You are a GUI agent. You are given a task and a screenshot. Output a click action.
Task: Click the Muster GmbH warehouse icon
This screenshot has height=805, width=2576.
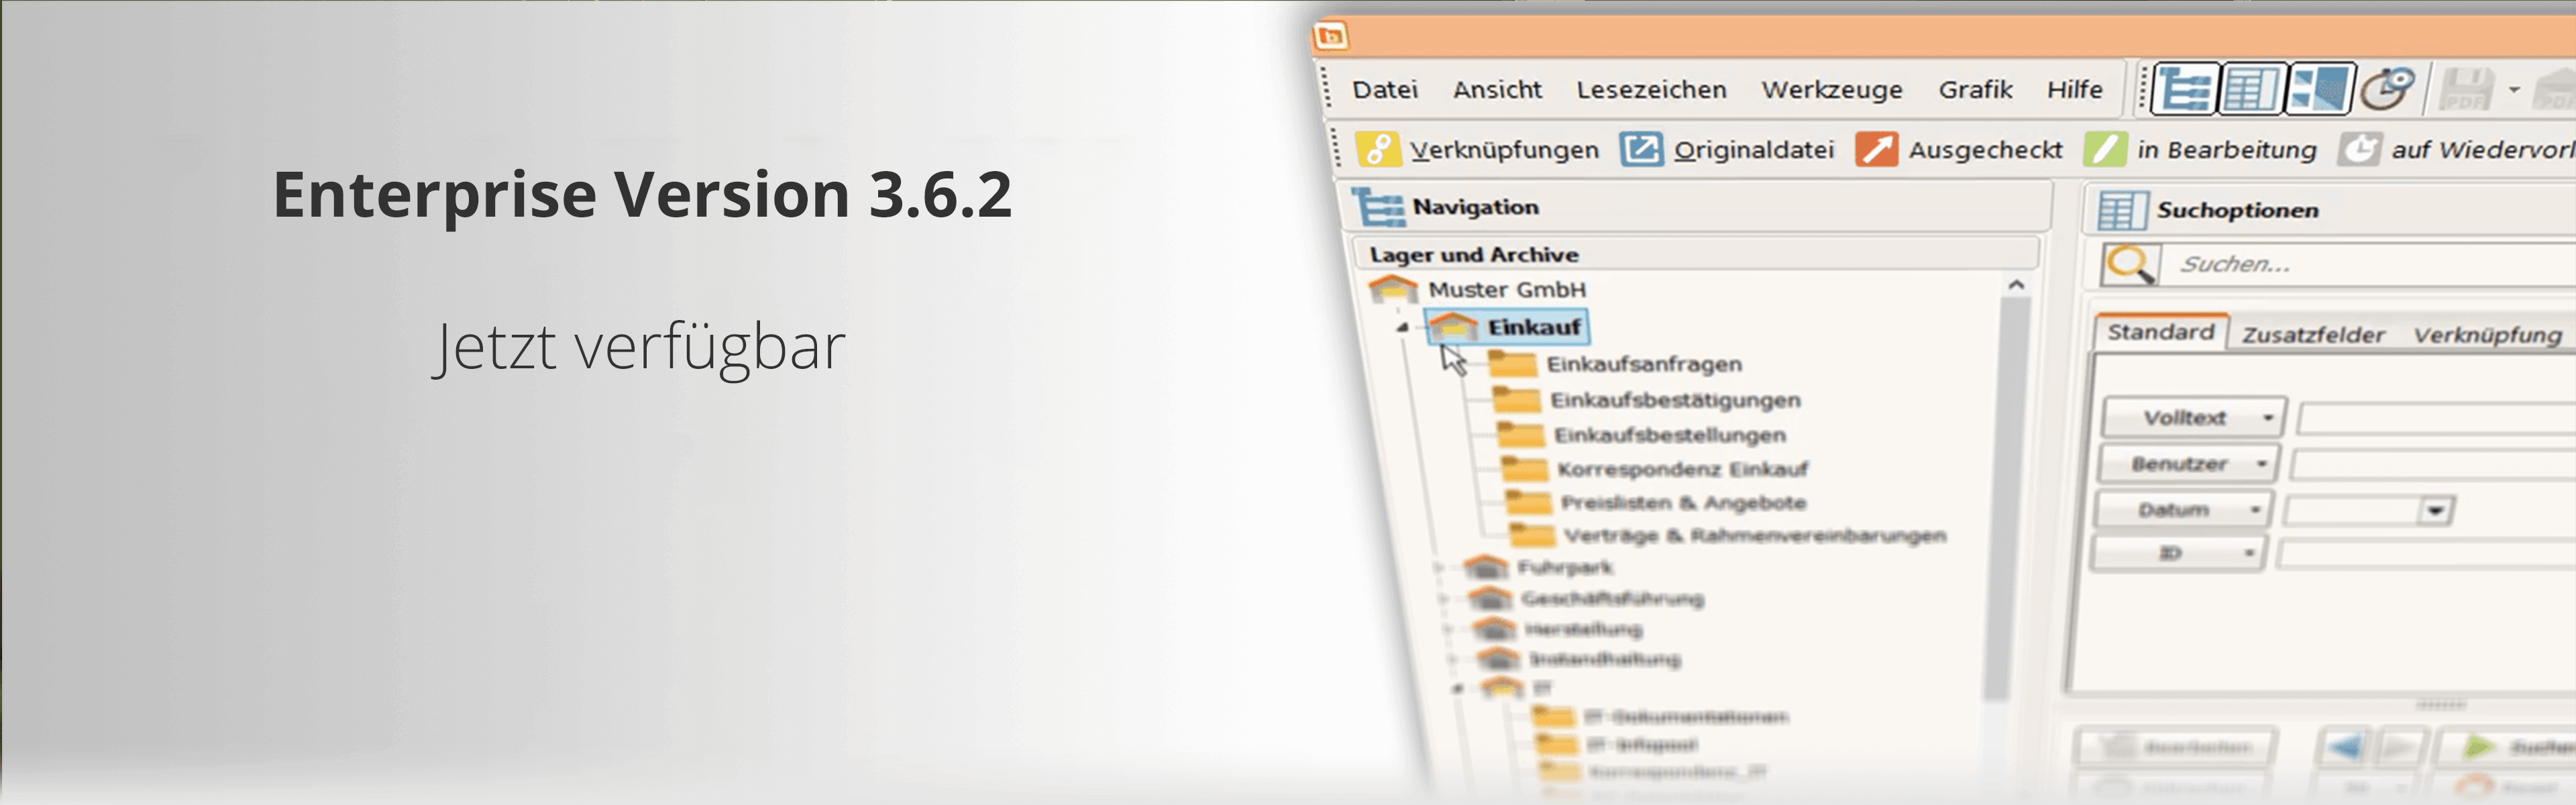click(1393, 289)
